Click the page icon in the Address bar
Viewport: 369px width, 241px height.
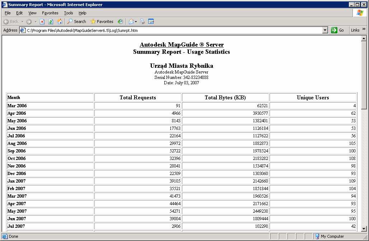(x=23, y=30)
